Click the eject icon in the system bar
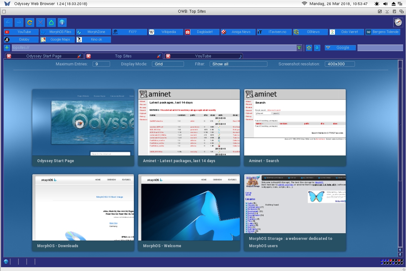The image size is (406, 271). point(394,4)
